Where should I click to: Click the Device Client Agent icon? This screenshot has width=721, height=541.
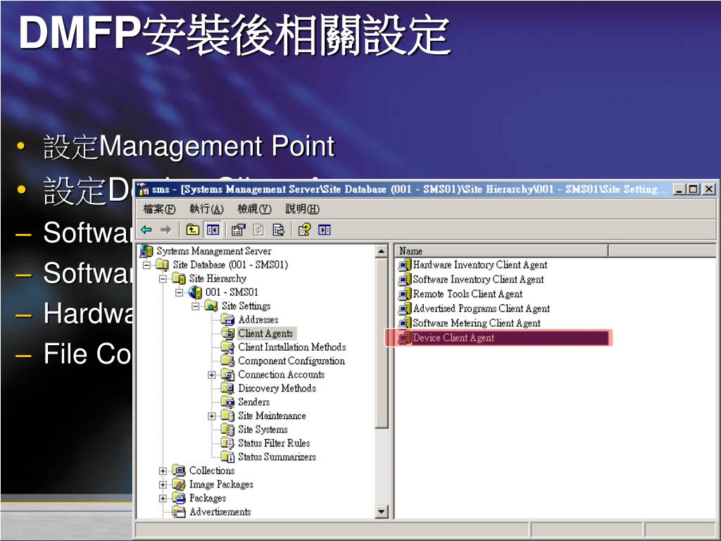(405, 338)
